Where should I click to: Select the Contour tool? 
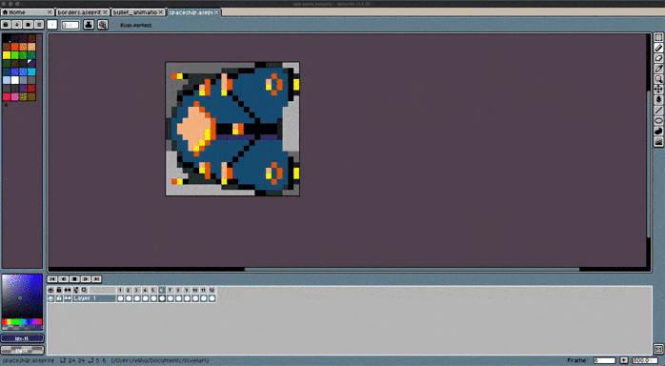tap(658, 131)
